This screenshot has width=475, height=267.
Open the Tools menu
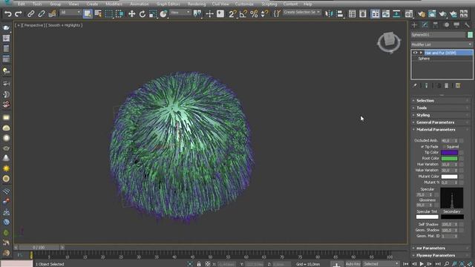(x=37, y=4)
